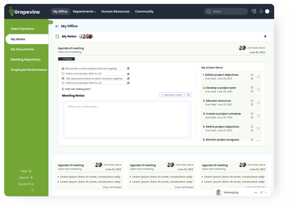This screenshot has height=208, width=296.
Task: Open the calendar icon beside Add New Action
Action: tap(188, 95)
